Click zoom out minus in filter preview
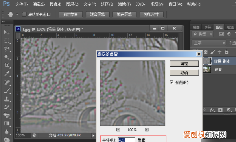The width and height of the screenshot is (236, 142). (x=118, y=130)
